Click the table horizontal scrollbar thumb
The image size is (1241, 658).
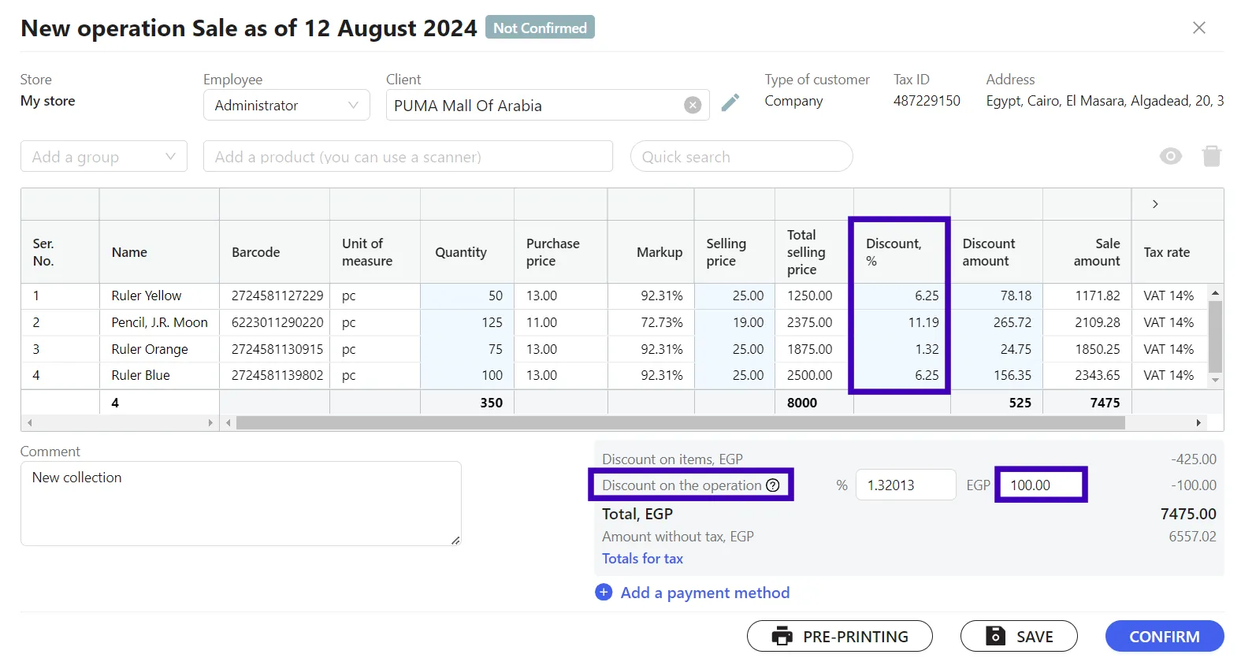point(681,423)
